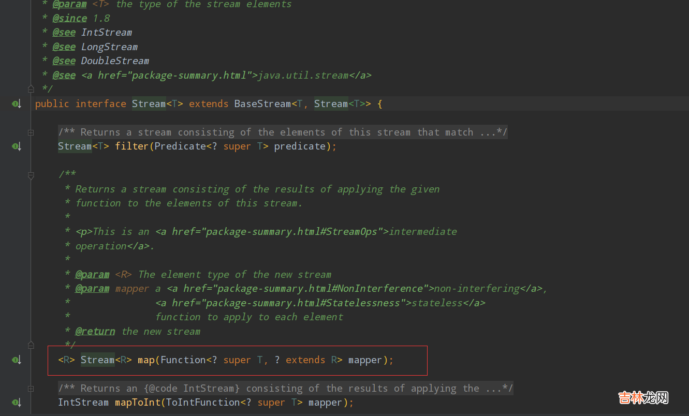Click the filter method name
Image resolution: width=689 pixels, height=416 pixels.
(x=131, y=146)
